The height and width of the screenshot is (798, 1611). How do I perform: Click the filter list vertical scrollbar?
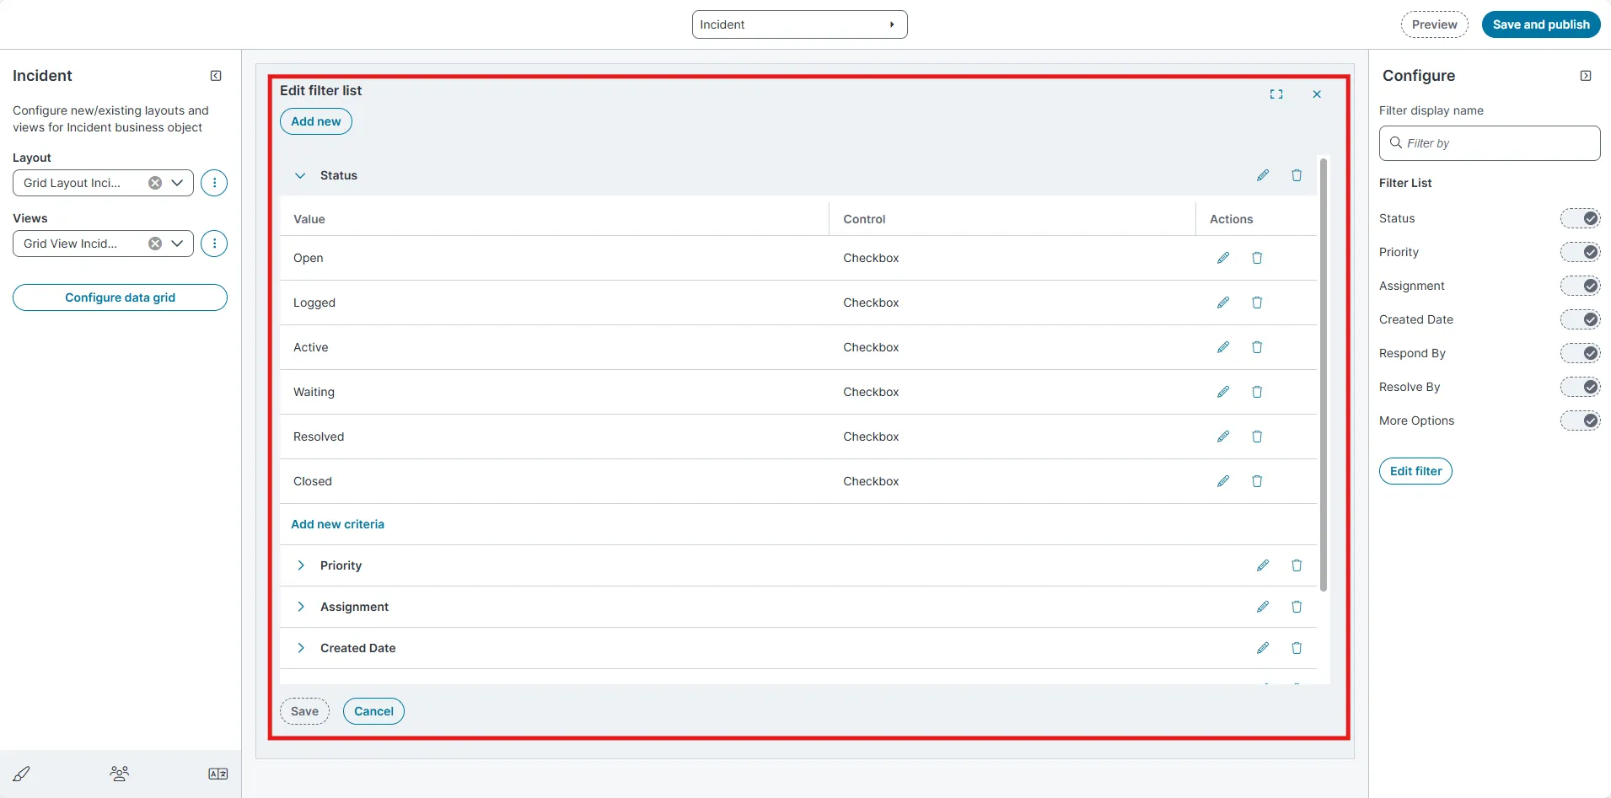[x=1324, y=375]
